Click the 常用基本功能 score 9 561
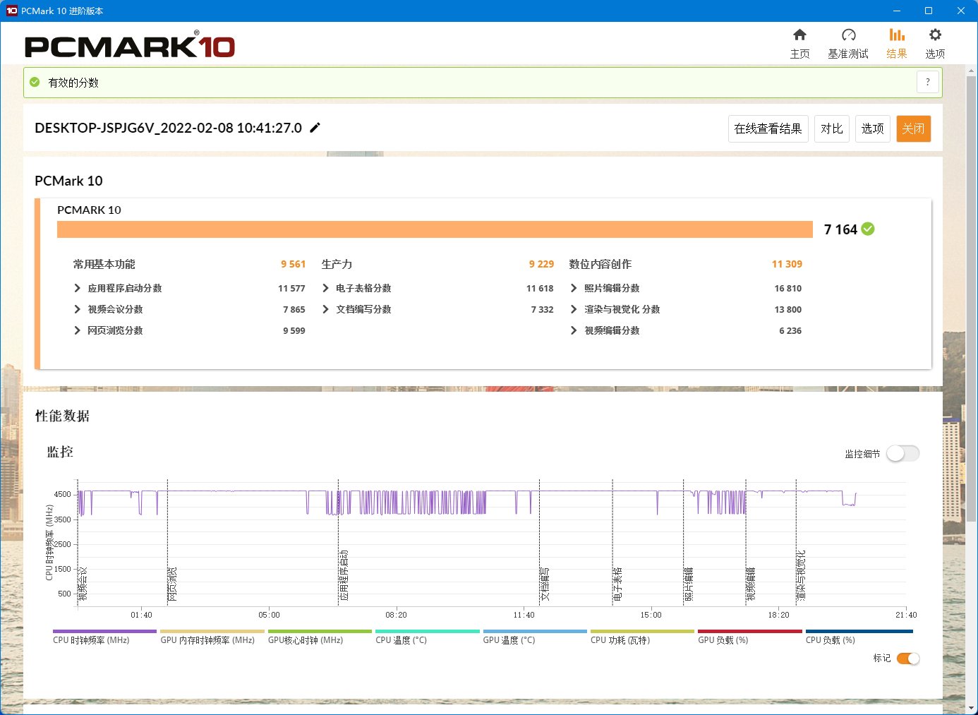Viewport: 978px width, 715px height. coord(293,264)
